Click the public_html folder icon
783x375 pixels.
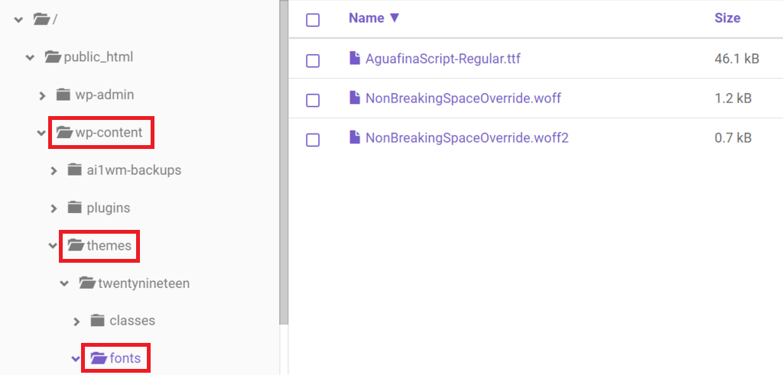pos(53,57)
